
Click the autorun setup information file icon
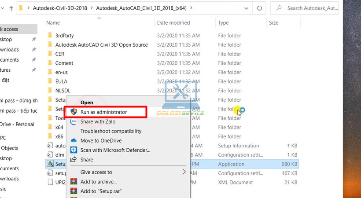(50, 146)
